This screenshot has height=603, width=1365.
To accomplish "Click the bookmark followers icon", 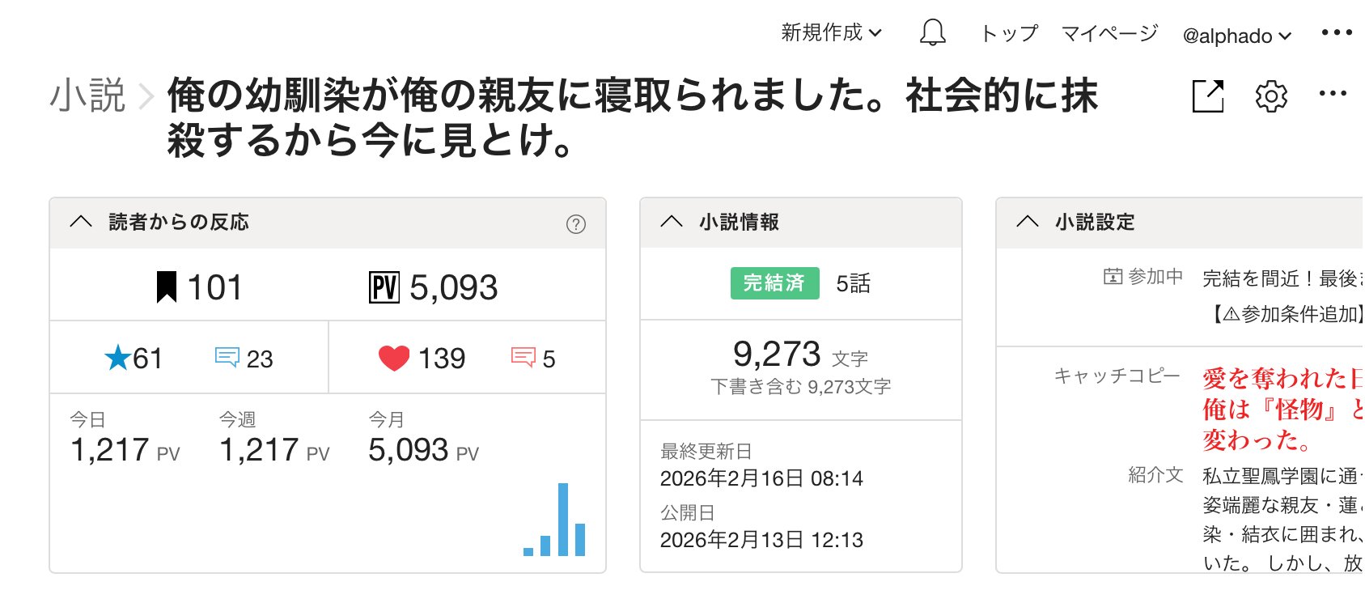I will [x=167, y=287].
